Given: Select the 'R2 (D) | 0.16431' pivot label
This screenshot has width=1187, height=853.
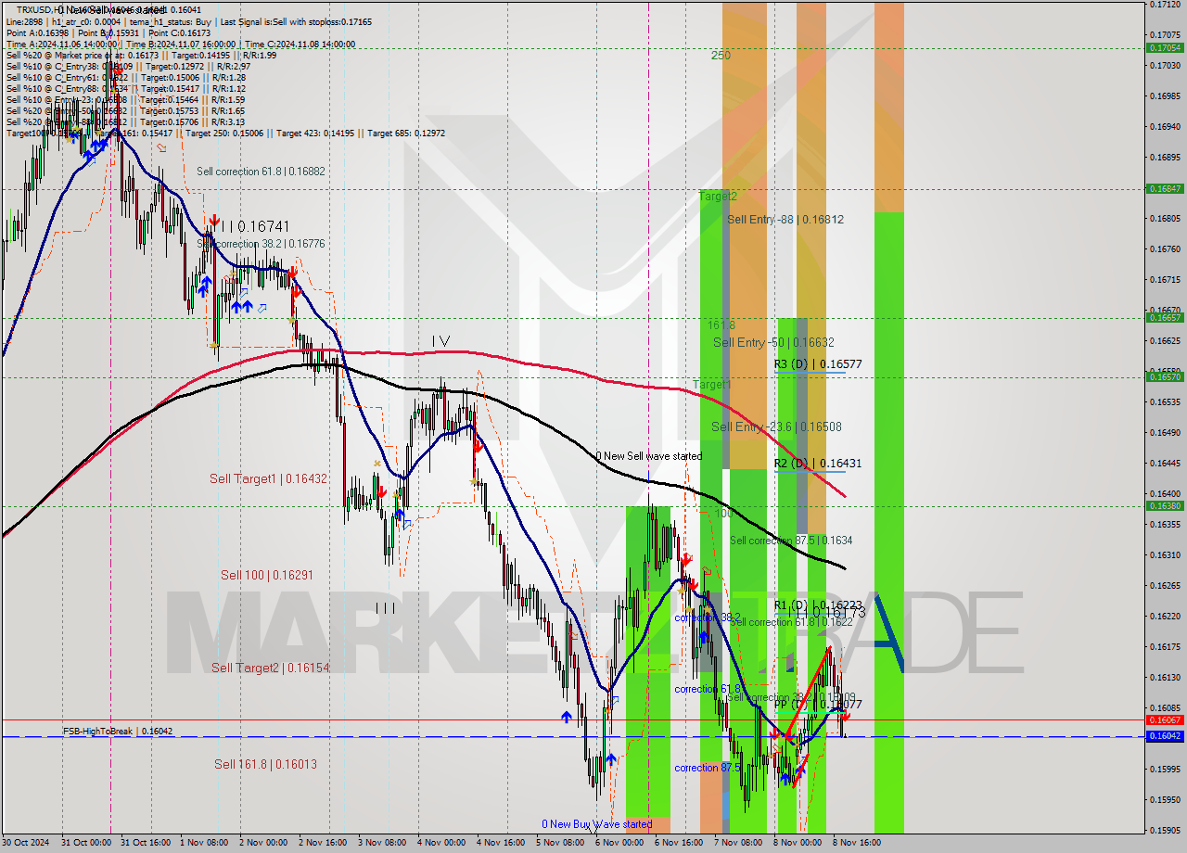Looking at the screenshot, I should coord(818,463).
